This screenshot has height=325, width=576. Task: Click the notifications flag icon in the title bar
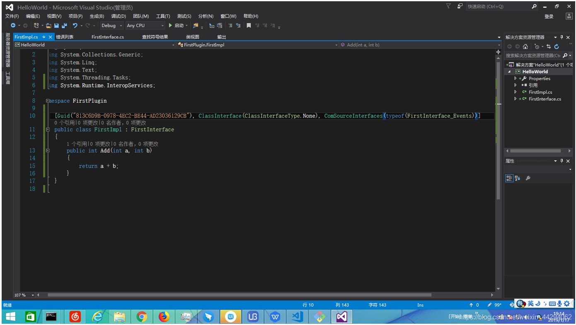pyautogui.click(x=448, y=6)
